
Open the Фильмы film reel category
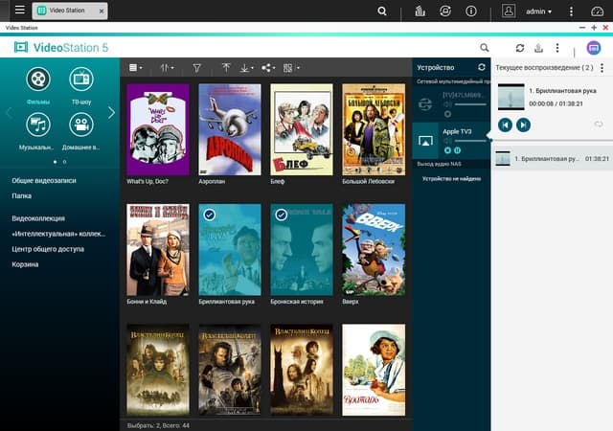coord(38,79)
